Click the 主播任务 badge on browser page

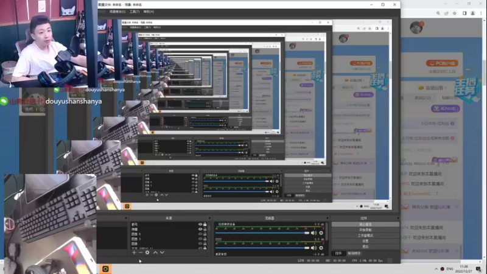pyautogui.click(x=466, y=89)
